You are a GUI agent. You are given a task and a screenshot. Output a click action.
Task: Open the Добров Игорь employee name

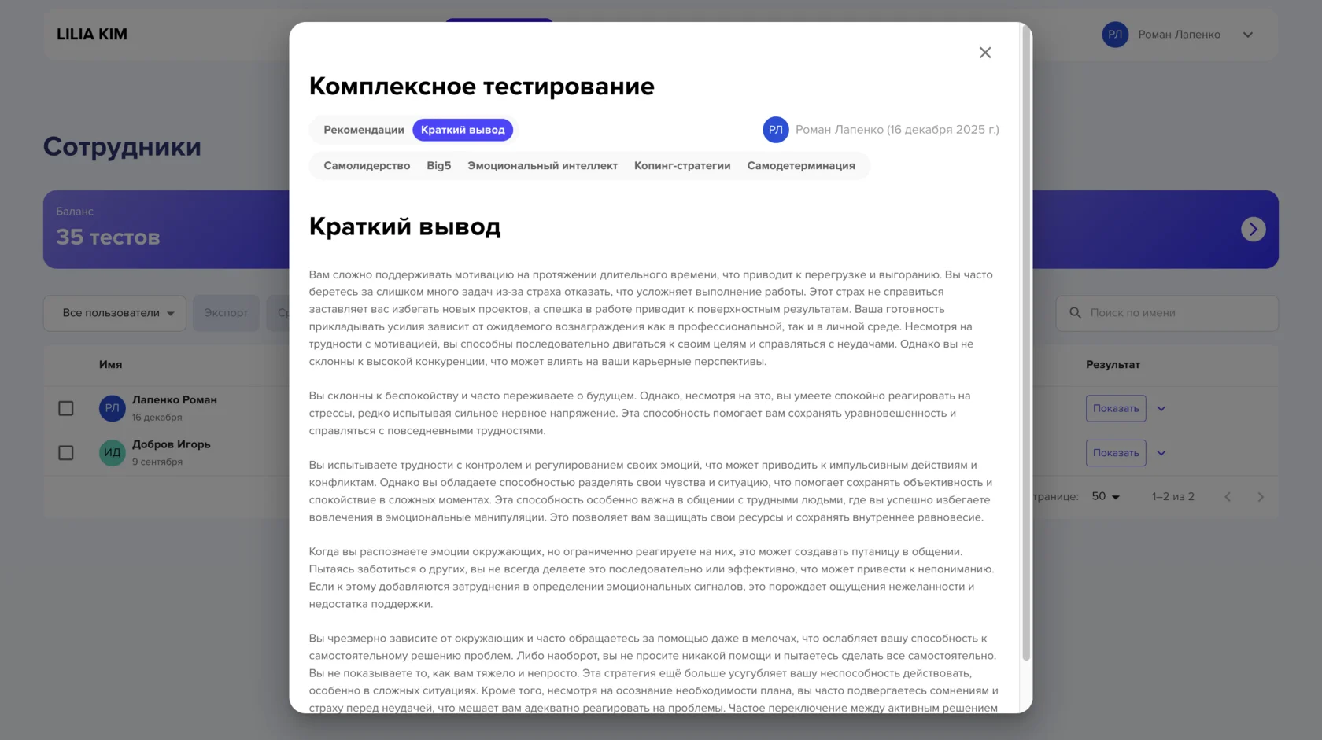(x=172, y=444)
